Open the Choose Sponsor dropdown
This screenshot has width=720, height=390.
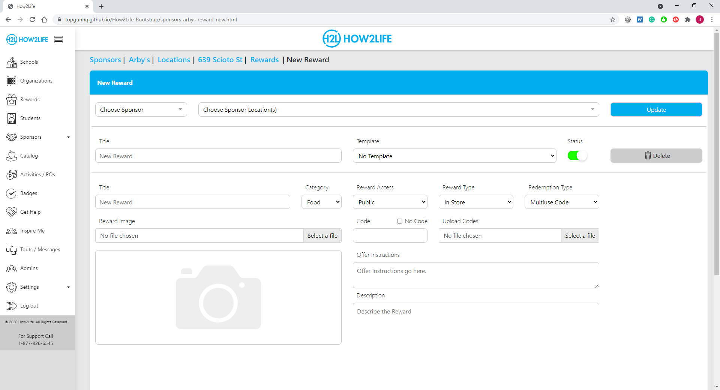(x=141, y=109)
